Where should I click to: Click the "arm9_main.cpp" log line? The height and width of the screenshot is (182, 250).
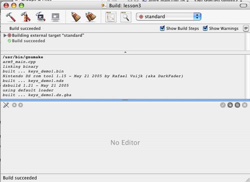click(19, 62)
